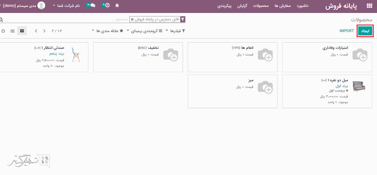Click the IMPORT link
Image resolution: width=377 pixels, height=175 pixels.
point(347,31)
